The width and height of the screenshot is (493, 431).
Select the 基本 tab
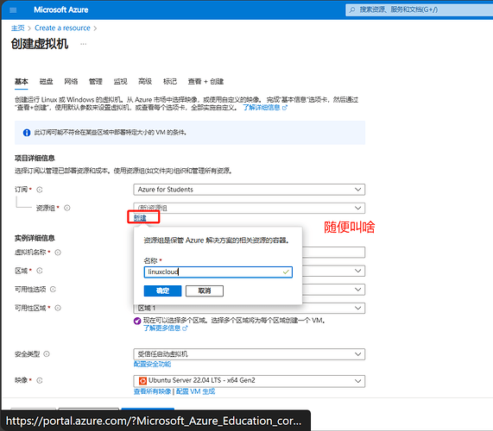click(x=22, y=82)
